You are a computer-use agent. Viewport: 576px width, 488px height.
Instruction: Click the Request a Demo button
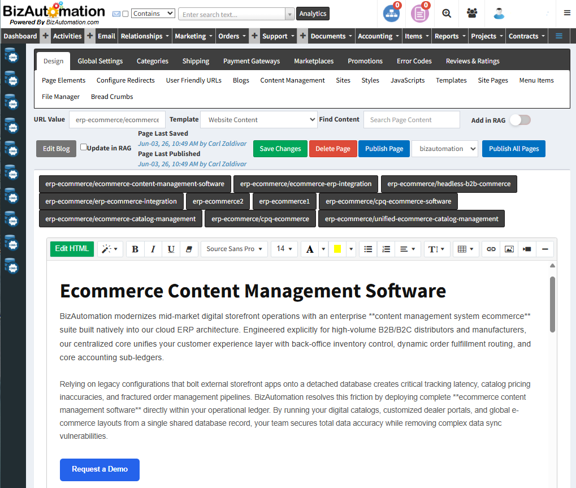pyautogui.click(x=99, y=469)
